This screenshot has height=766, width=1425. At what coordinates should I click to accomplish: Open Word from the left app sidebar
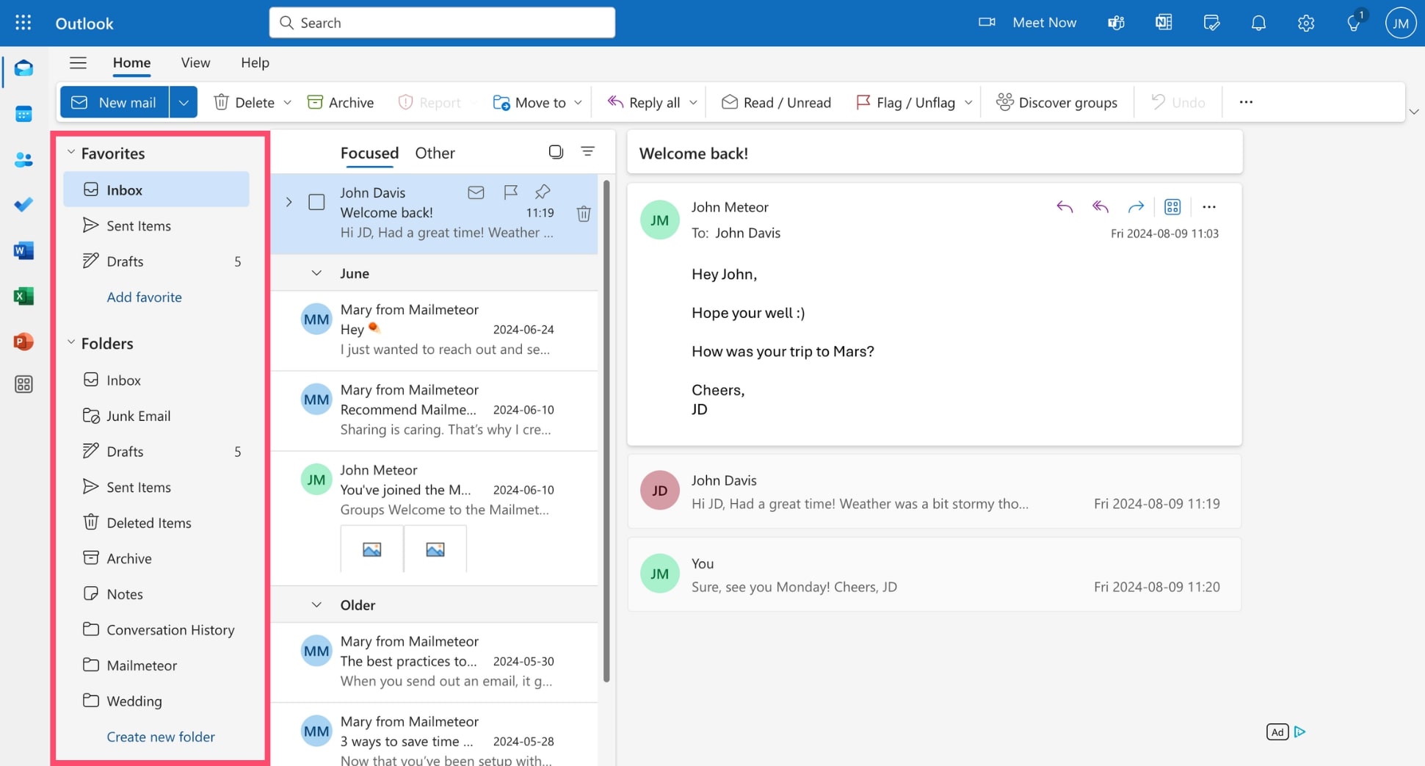click(23, 250)
